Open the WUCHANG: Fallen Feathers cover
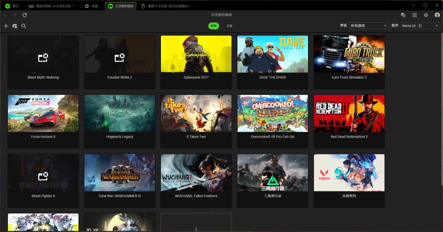This screenshot has width=443, height=232. [x=196, y=172]
